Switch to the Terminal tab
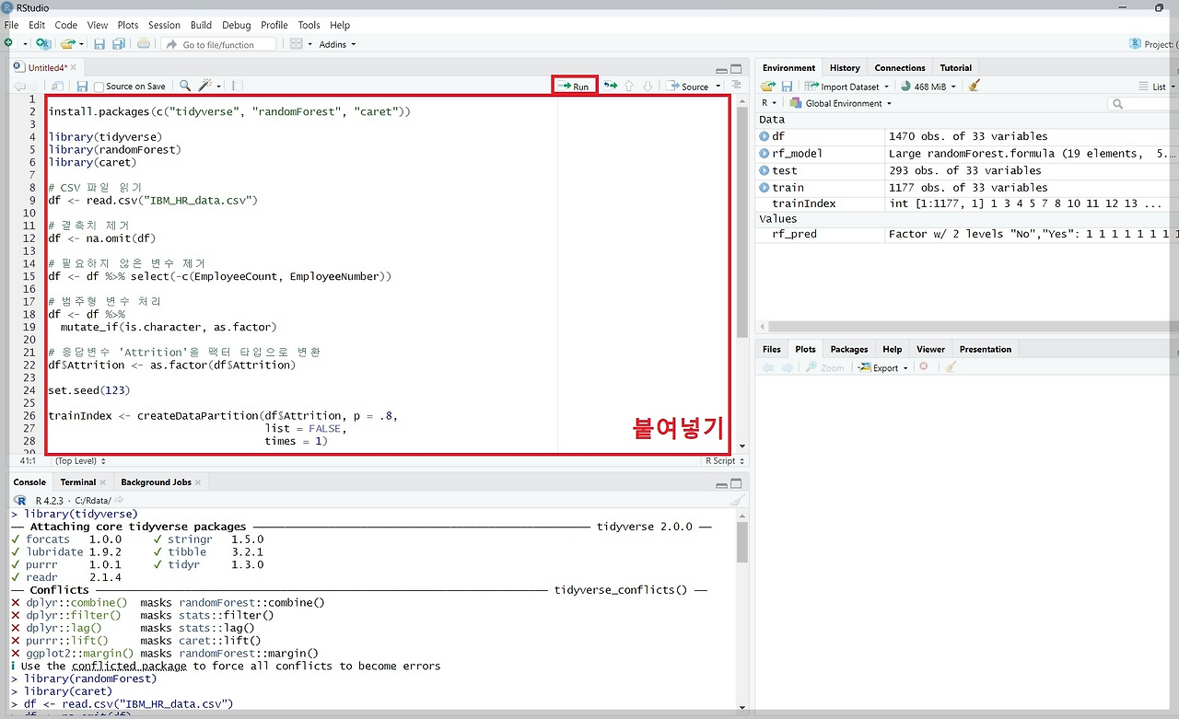 (x=78, y=481)
